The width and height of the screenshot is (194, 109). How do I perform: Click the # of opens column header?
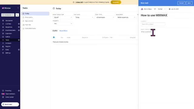tap(105, 38)
